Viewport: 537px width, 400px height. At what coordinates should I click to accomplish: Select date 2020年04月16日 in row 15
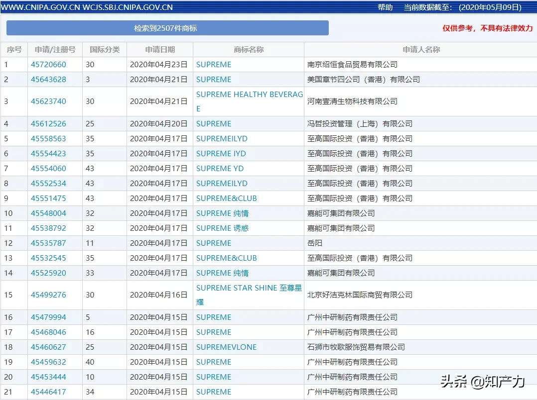pyautogui.click(x=158, y=295)
